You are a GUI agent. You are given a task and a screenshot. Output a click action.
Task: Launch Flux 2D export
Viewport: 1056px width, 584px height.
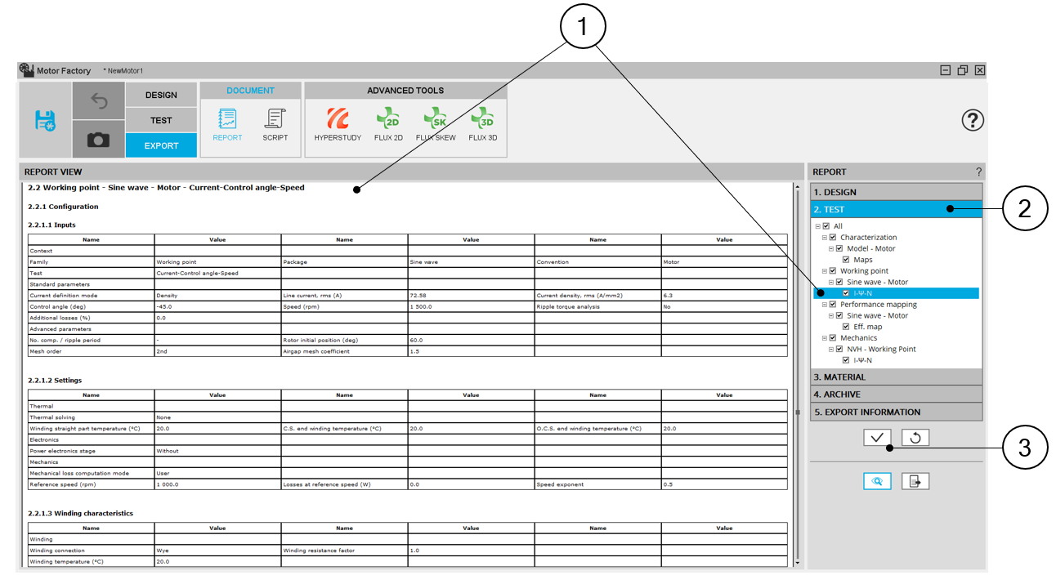(x=388, y=125)
